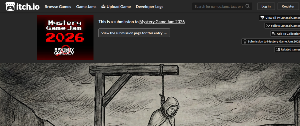Click the Mystery Game Jam 2026 thumbnail
The image size is (300, 126).
(65, 38)
